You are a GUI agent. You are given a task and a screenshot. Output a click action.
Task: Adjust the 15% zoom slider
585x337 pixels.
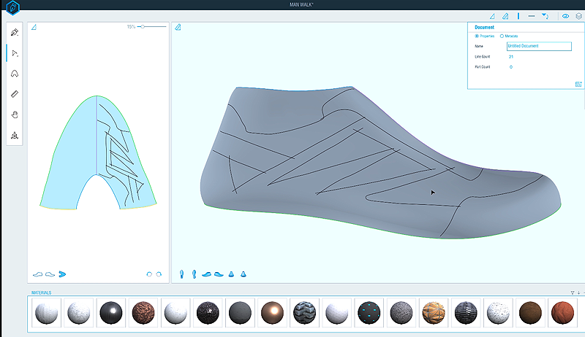point(142,26)
